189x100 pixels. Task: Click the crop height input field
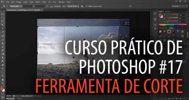40,6
